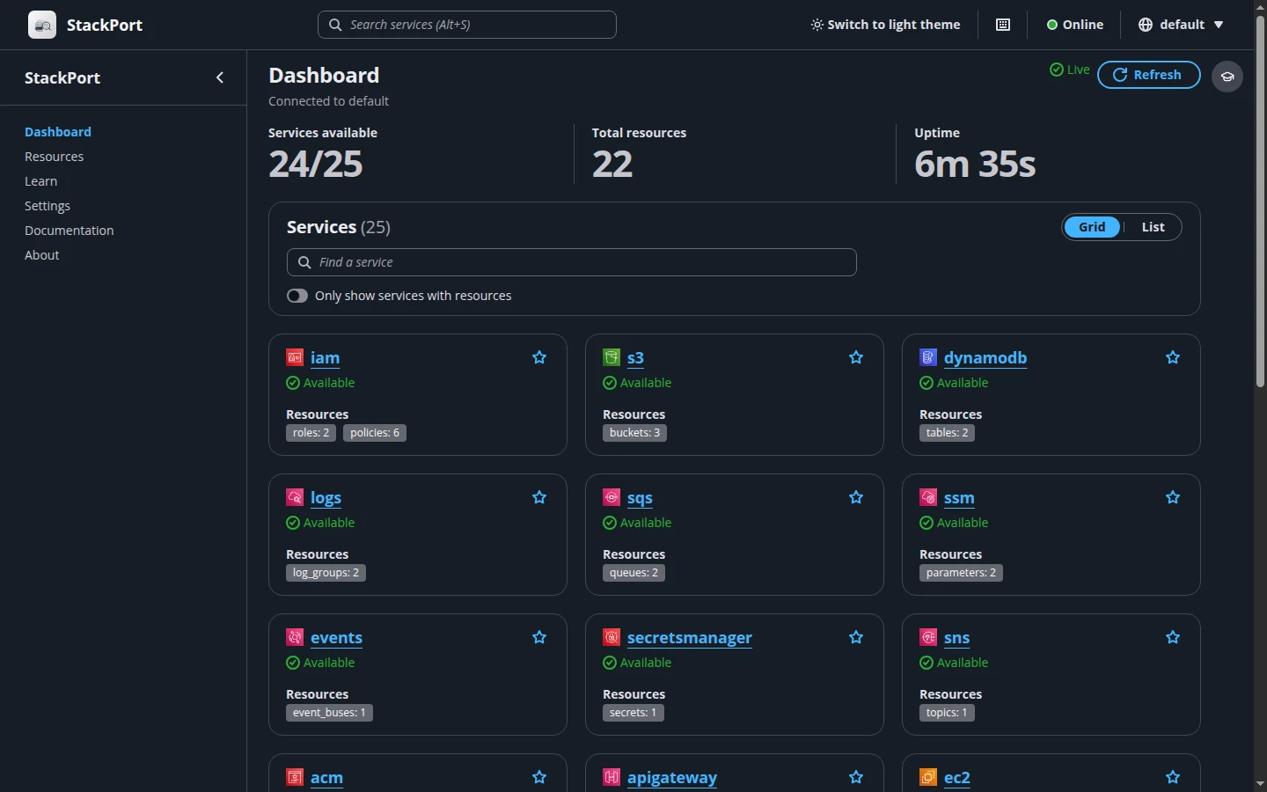
Task: Click the 'buckets: 3' resource badge
Action: click(635, 433)
